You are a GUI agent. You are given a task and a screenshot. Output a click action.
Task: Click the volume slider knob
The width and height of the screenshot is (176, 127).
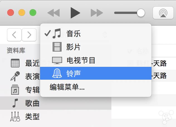click(x=141, y=13)
